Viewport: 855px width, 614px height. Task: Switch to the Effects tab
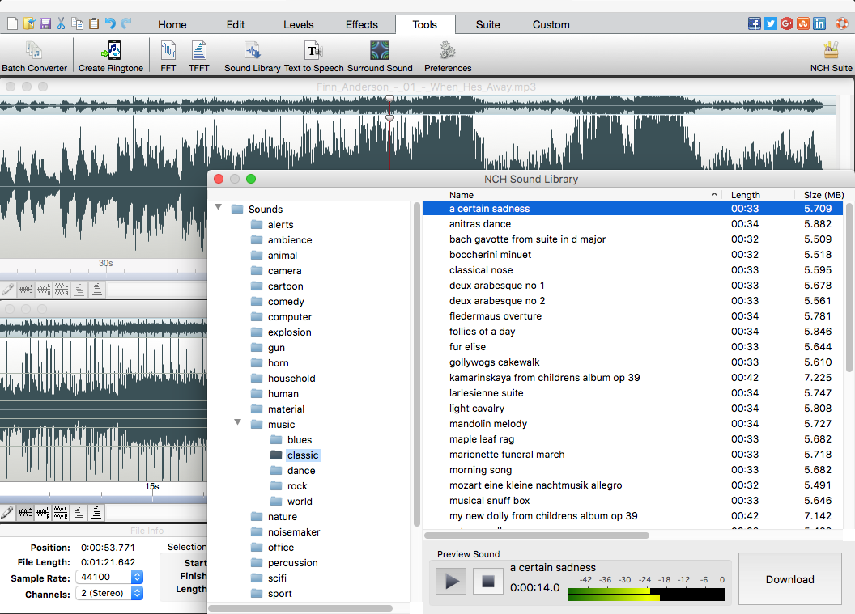coord(362,24)
